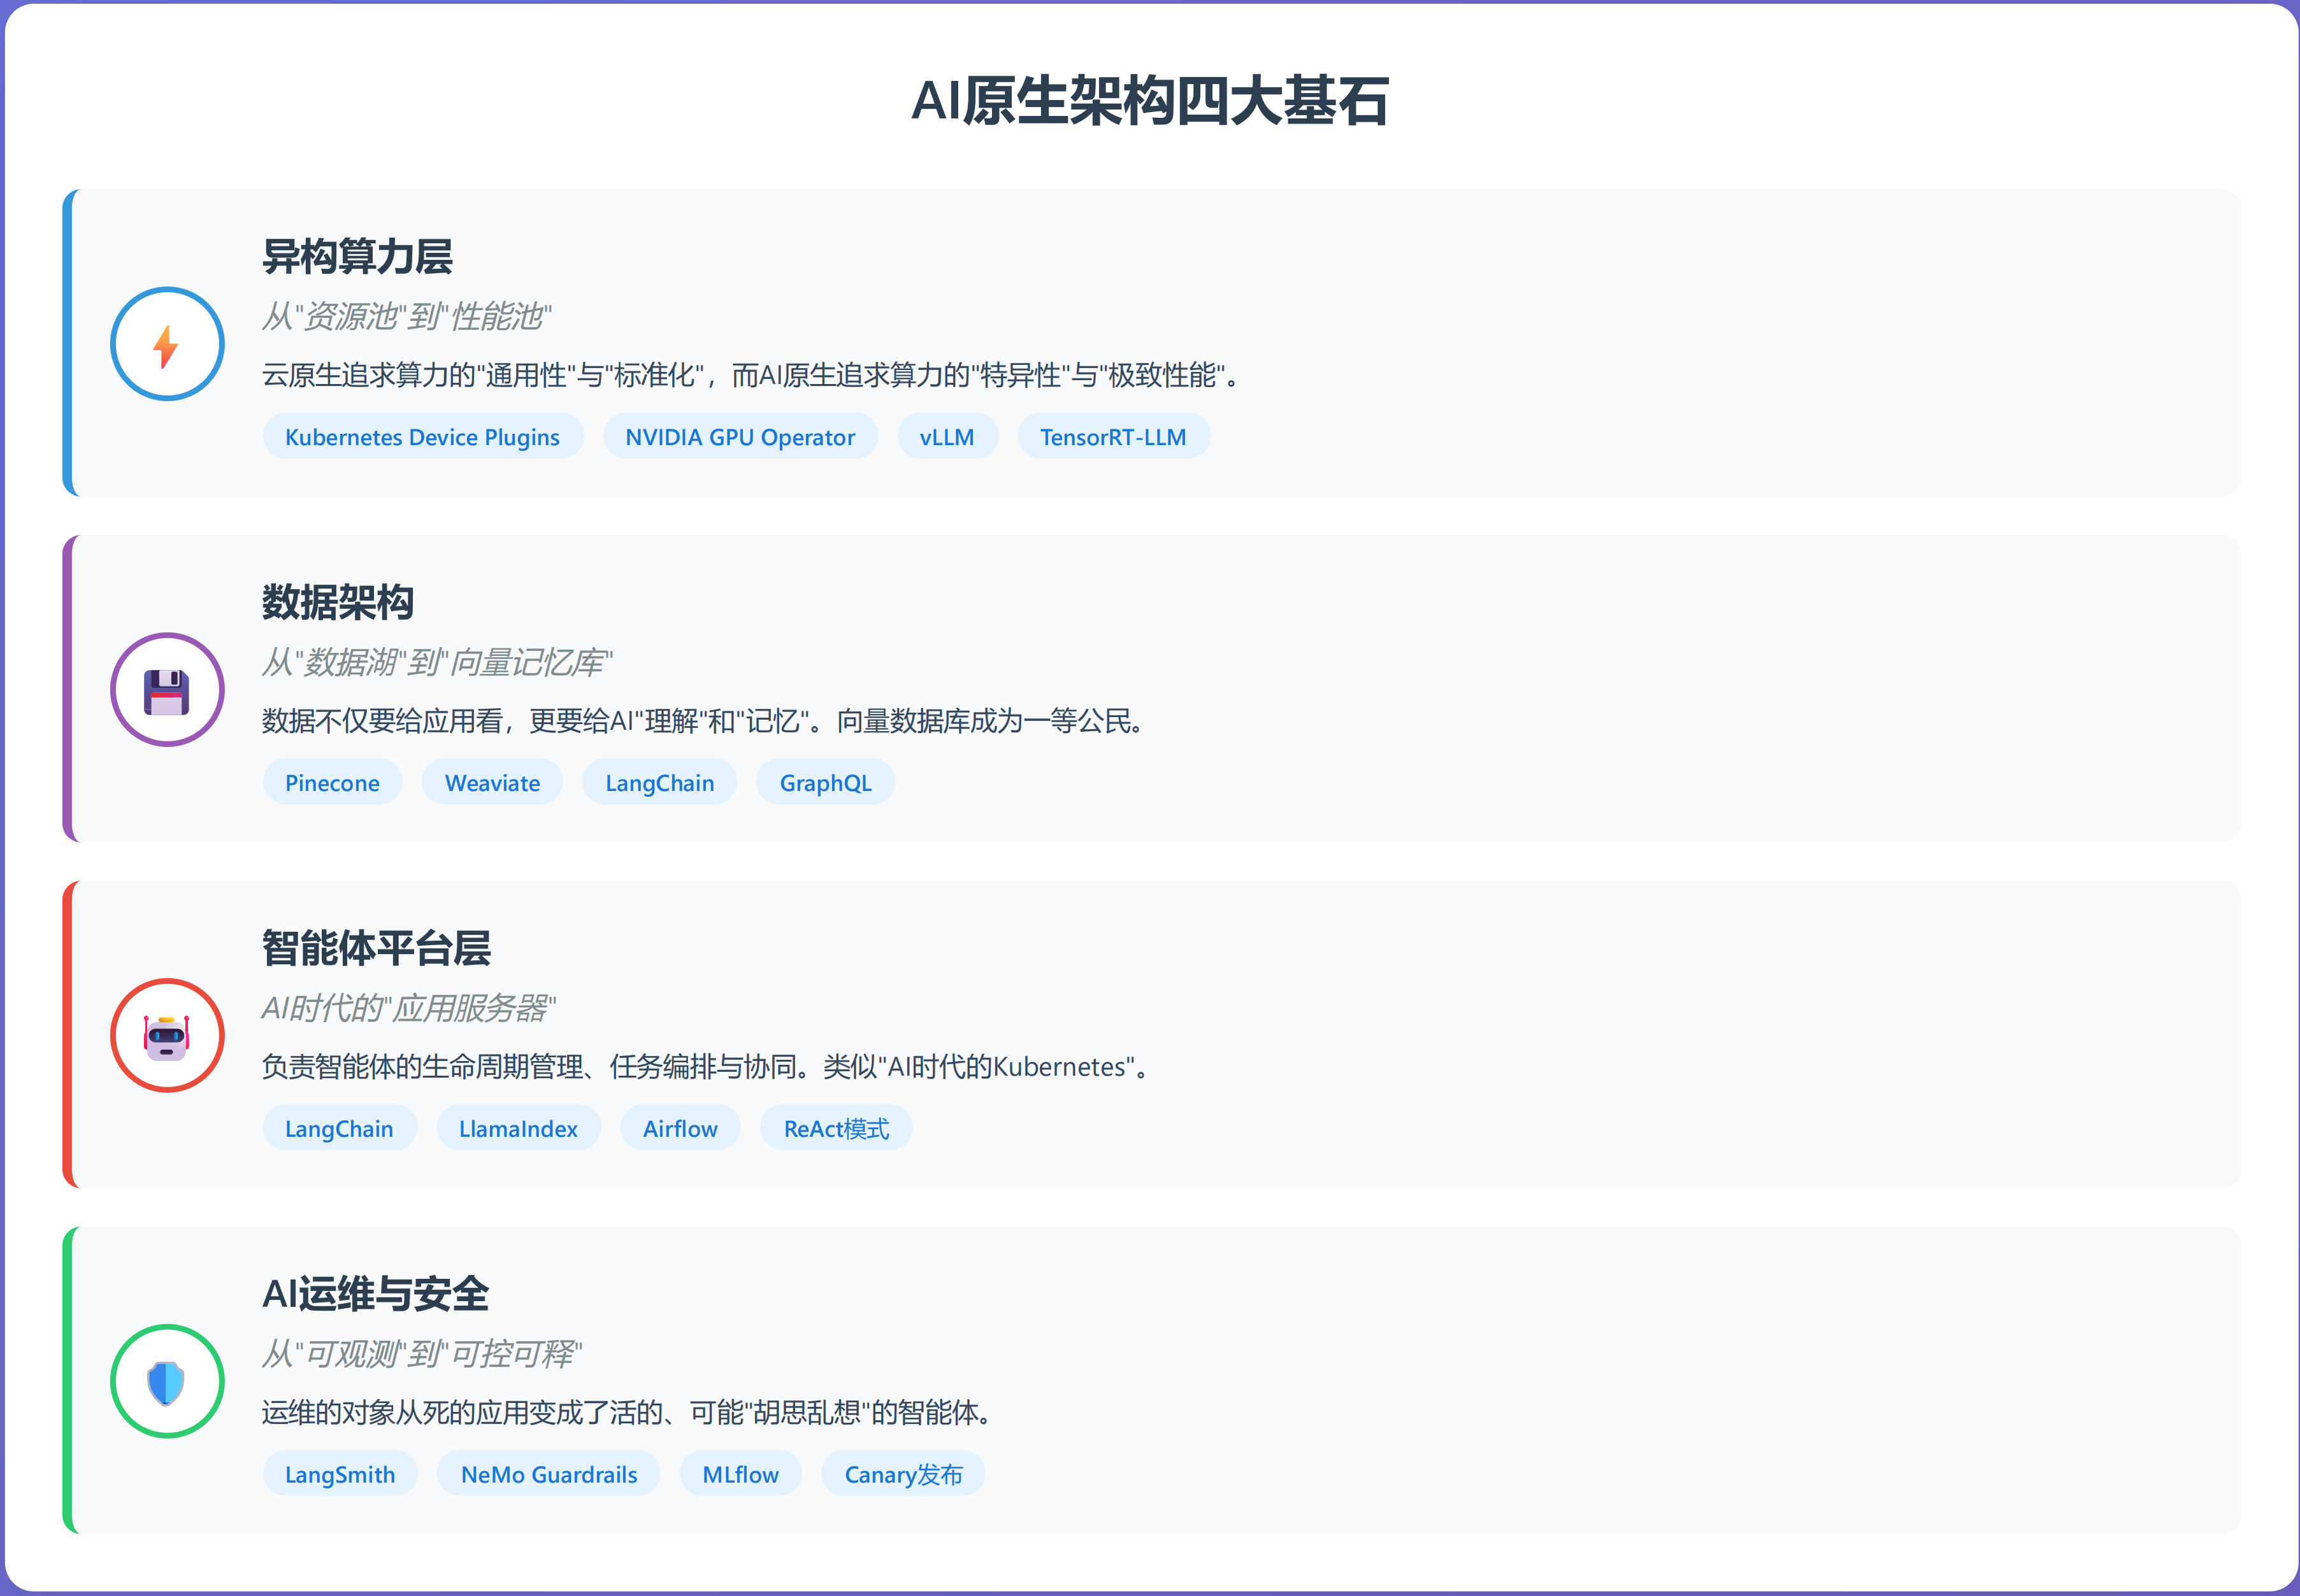
Task: Select the ReAct模式 tag
Action: [835, 1128]
